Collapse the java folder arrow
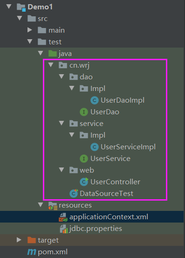This screenshot has height=258, width=185. click(x=41, y=53)
